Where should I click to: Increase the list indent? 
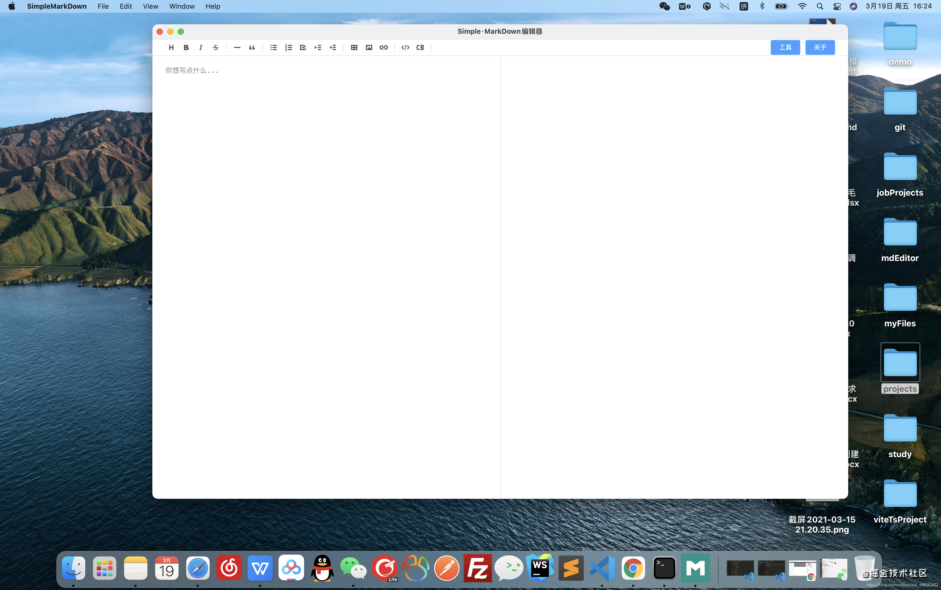pyautogui.click(x=318, y=48)
